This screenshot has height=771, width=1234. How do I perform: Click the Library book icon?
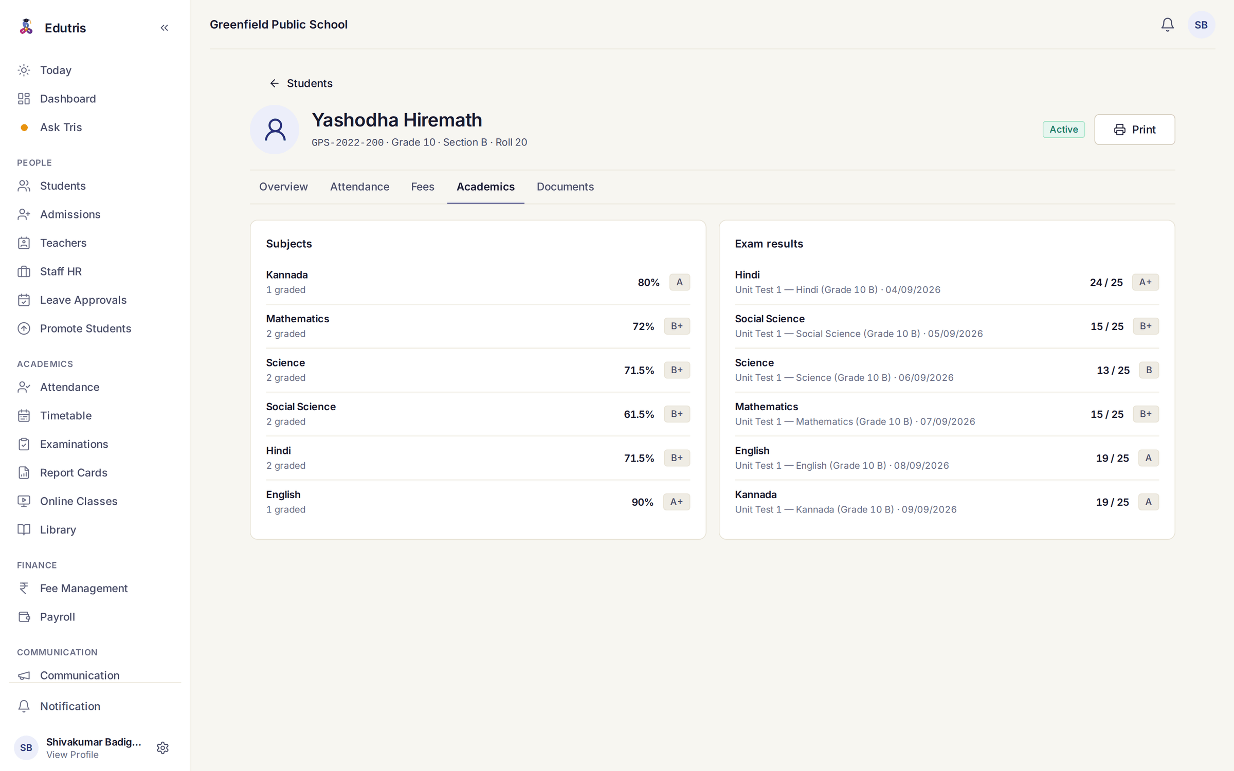click(24, 529)
